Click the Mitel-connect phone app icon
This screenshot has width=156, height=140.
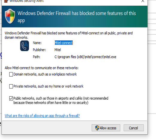click(25, 46)
